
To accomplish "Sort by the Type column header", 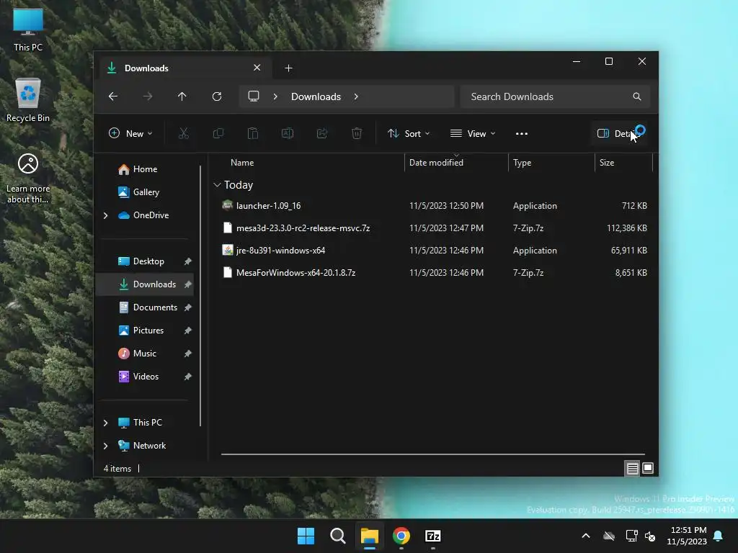I will (523, 163).
